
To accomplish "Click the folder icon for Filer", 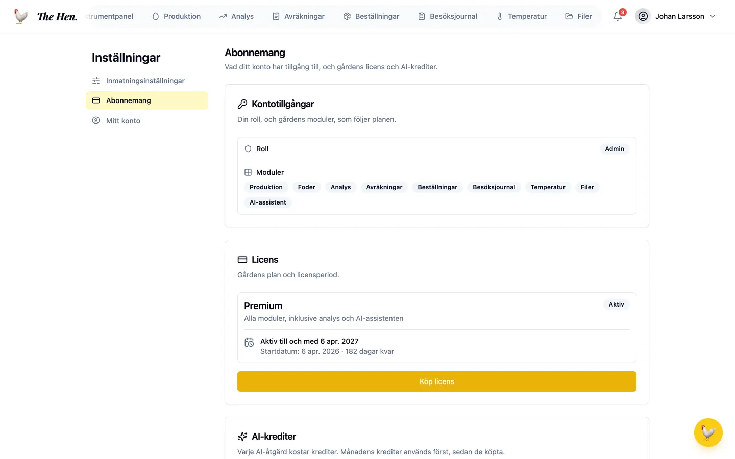I will (x=569, y=16).
